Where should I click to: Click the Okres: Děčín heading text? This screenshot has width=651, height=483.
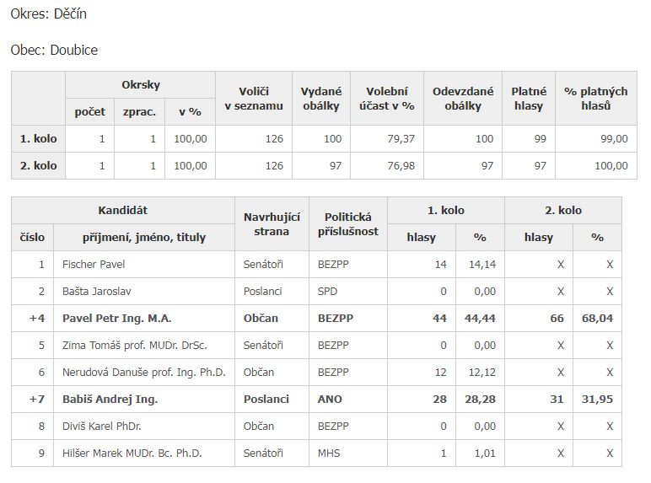(x=49, y=13)
